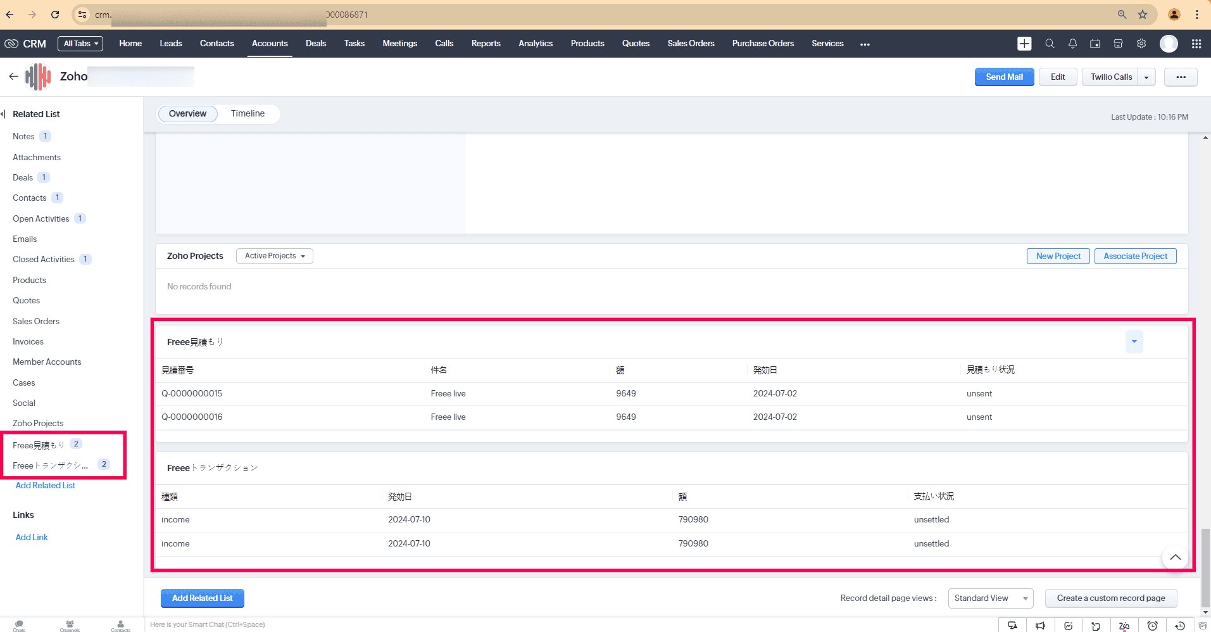Screen dimensions: 1211x632
Task: Open the CRM Setup gear icon
Action: point(1141,44)
